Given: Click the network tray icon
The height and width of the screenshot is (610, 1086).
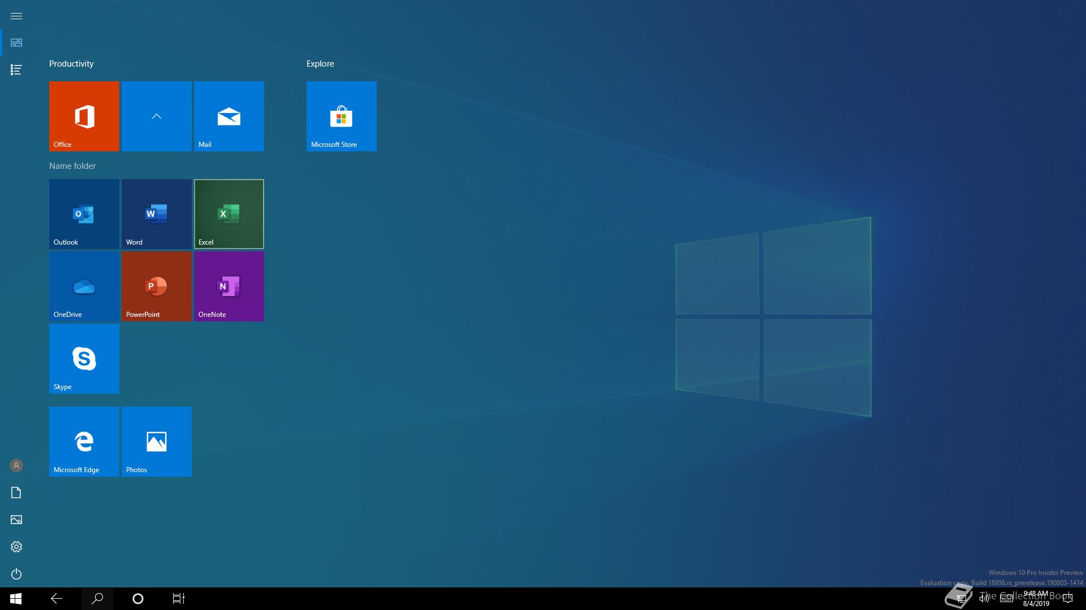Looking at the screenshot, I should pyautogui.click(x=961, y=599).
